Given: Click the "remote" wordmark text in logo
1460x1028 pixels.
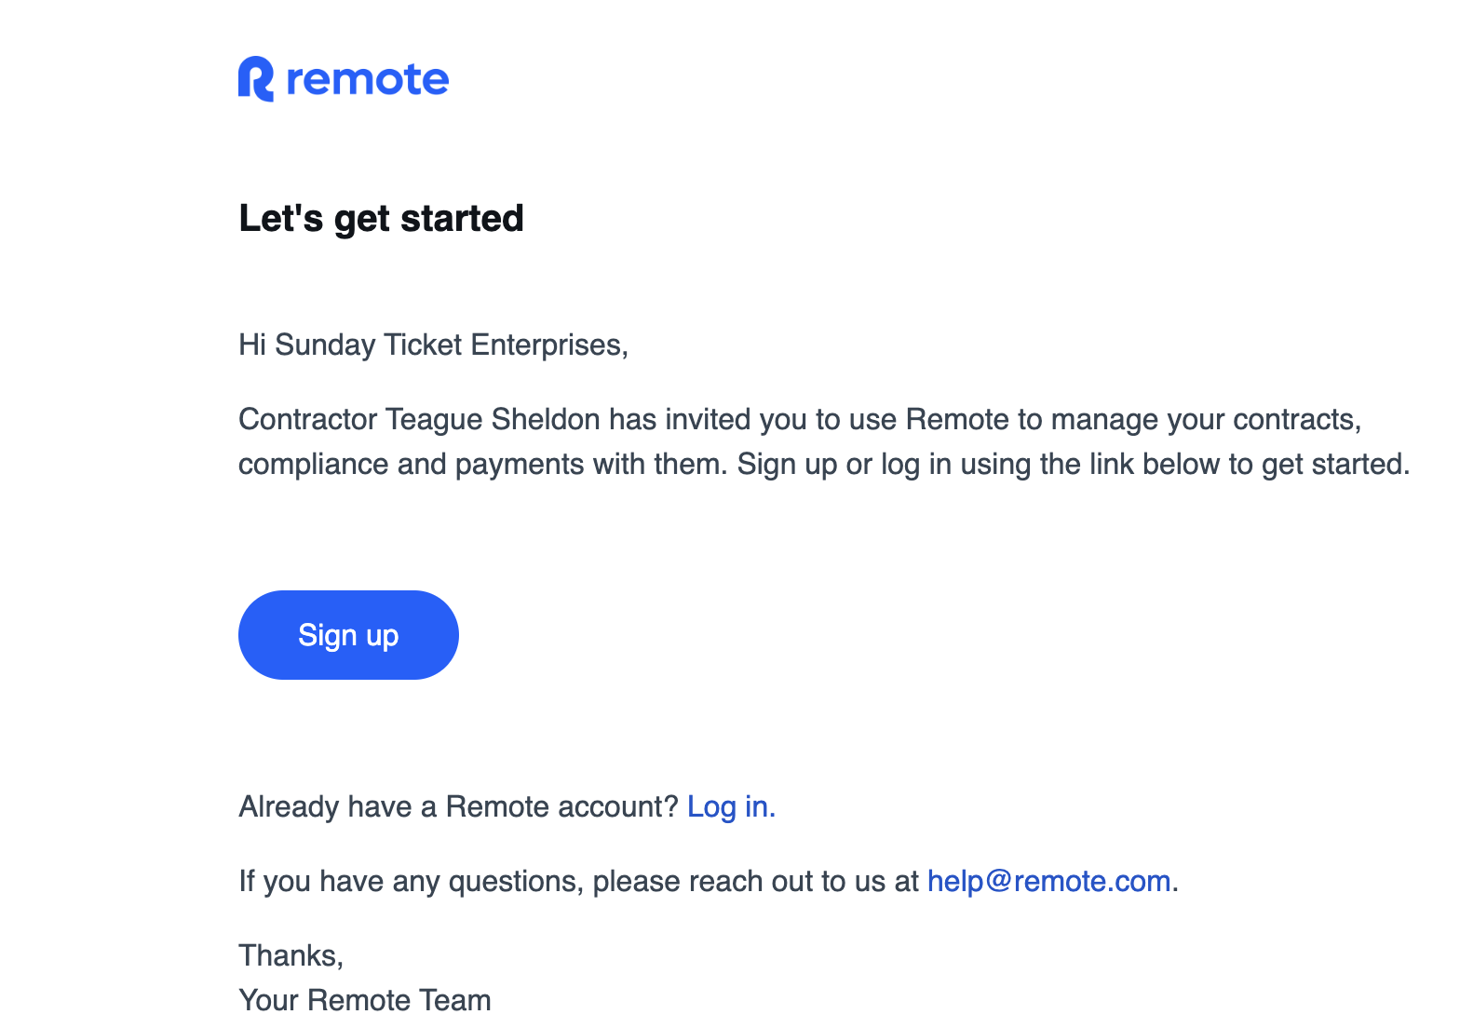Looking at the screenshot, I should click(368, 80).
